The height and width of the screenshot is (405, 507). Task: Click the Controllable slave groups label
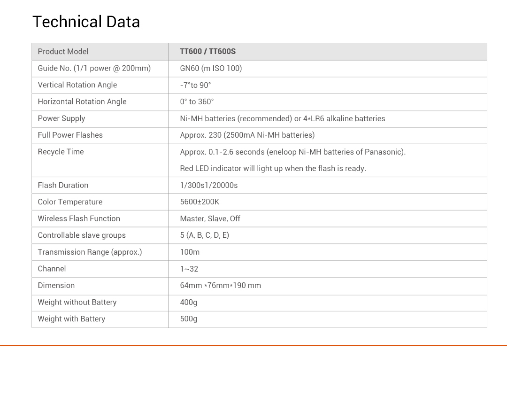point(82,235)
